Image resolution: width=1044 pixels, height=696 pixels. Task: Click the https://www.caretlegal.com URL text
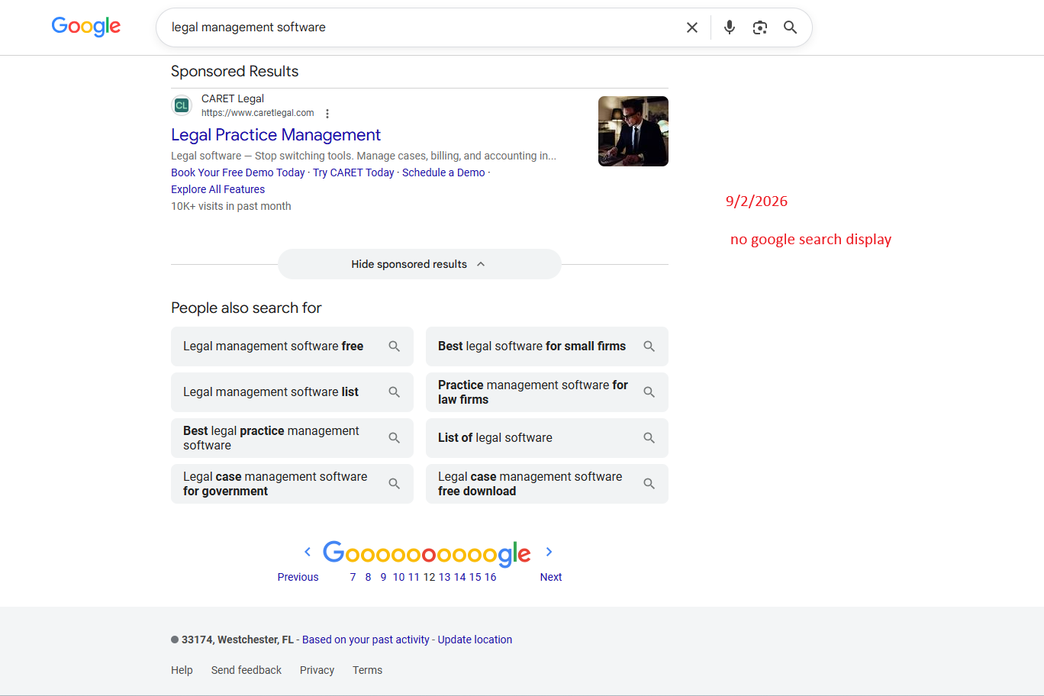tap(258, 113)
